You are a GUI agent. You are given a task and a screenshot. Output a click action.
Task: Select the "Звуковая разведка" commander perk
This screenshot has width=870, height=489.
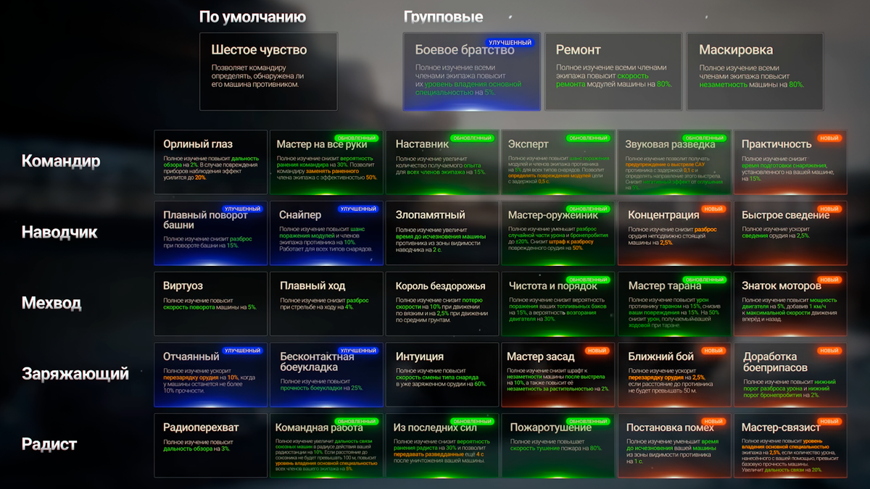coord(674,161)
